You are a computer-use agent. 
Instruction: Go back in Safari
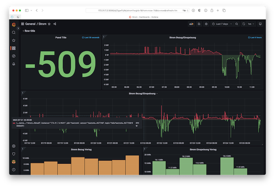37,10
